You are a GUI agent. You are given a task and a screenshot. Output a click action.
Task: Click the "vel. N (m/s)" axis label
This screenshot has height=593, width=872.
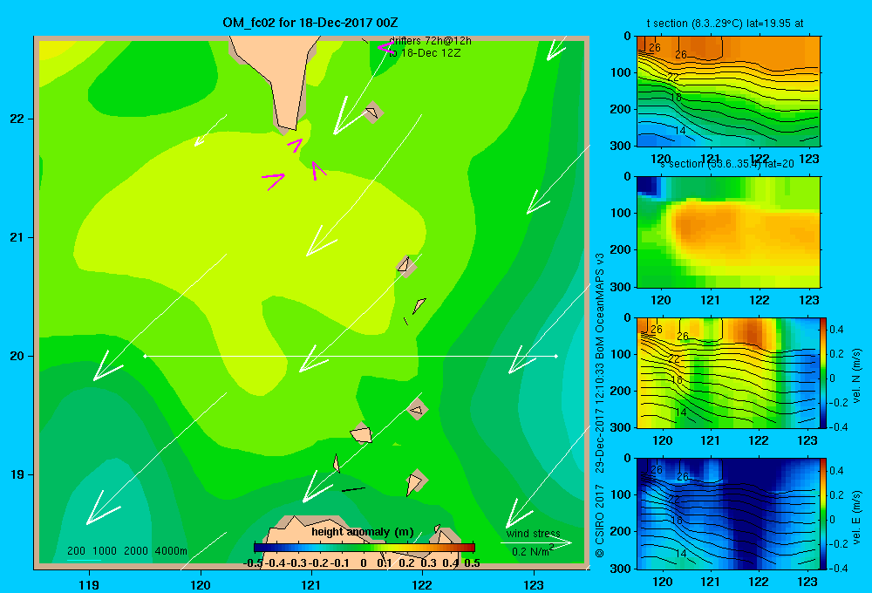856,376
